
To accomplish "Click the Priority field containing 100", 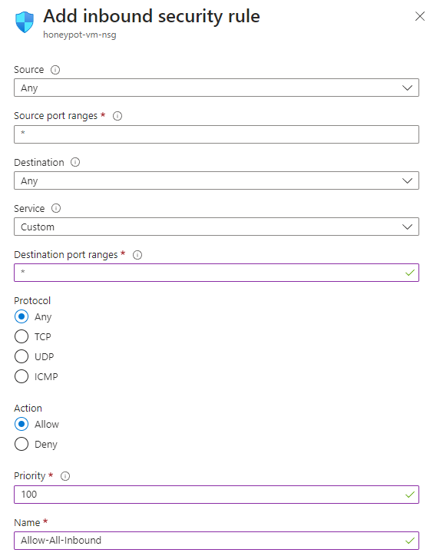I will tap(217, 495).
